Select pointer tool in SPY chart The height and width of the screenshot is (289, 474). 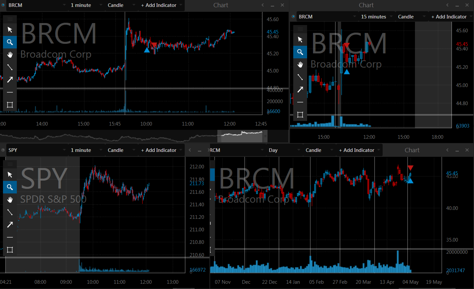pos(10,175)
